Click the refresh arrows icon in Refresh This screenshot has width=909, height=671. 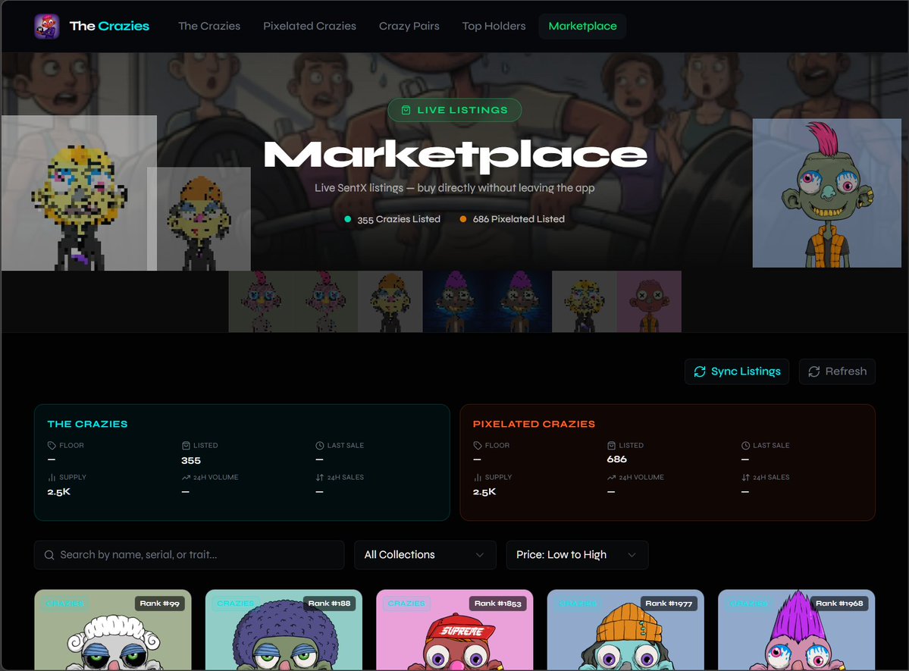[x=814, y=372]
